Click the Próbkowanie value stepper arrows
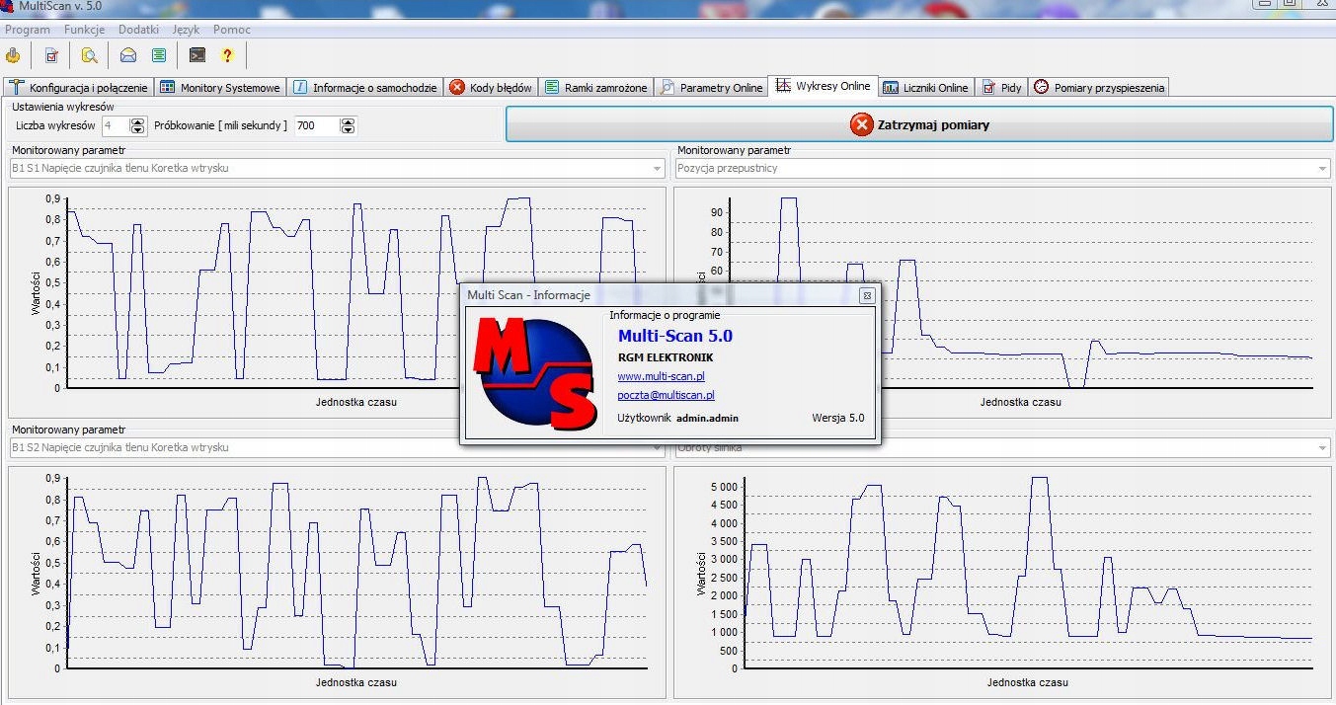1336x705 pixels. [348, 125]
